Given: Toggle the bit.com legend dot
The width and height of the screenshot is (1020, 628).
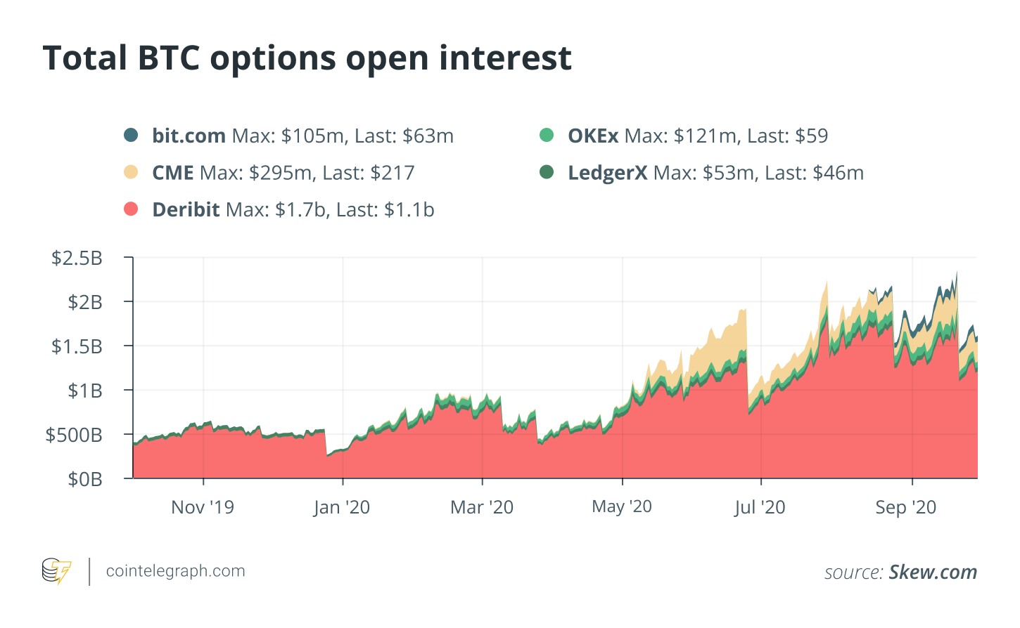Looking at the screenshot, I should (131, 135).
